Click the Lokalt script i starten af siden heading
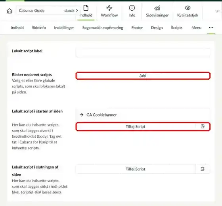 37,111
